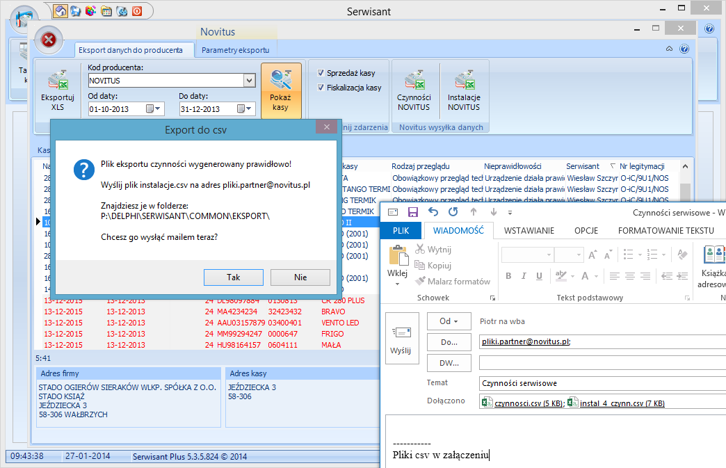The height and width of the screenshot is (468, 726).
Task: Click previous item up arrow in Outlook toolbar
Action: (x=473, y=212)
